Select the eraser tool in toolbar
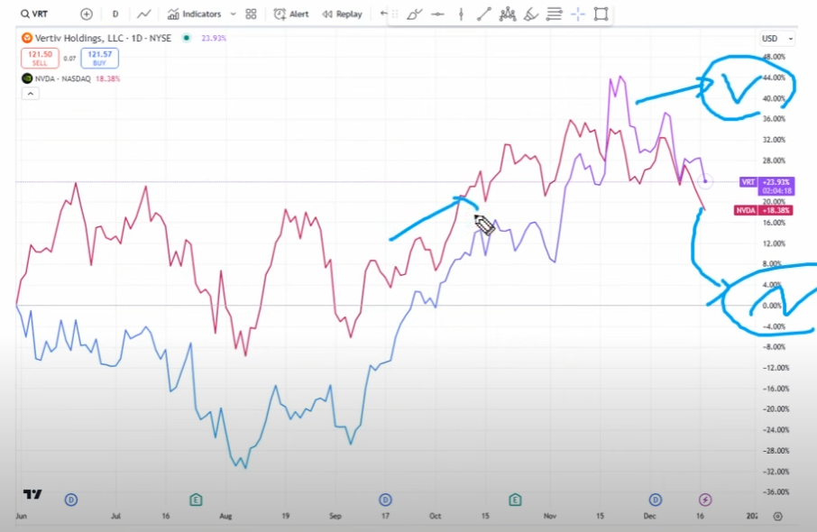The width and height of the screenshot is (817, 532). pos(531,14)
